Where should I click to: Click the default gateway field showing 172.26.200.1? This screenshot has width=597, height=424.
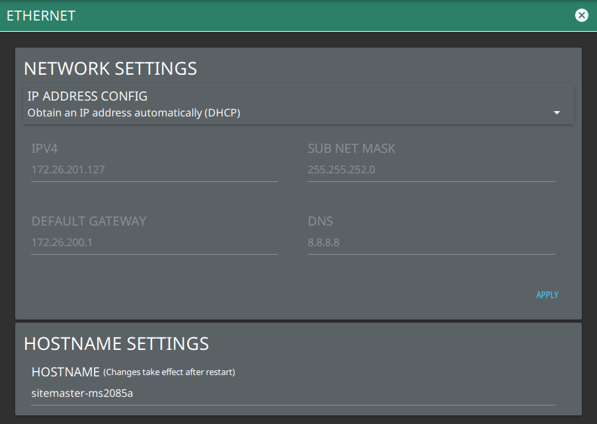153,243
